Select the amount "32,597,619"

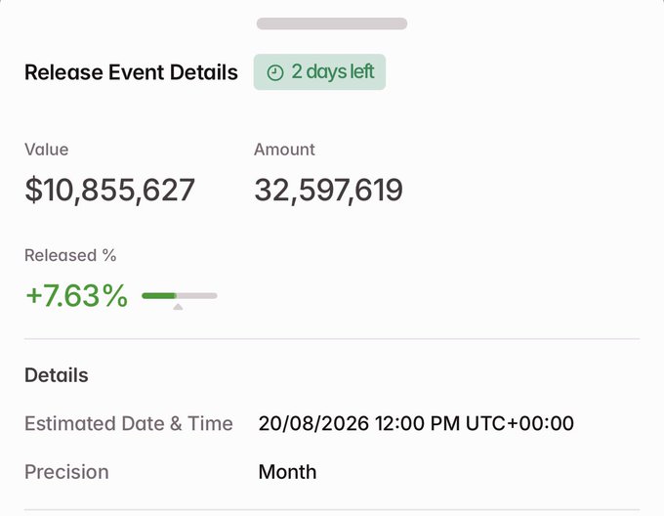pyautogui.click(x=329, y=190)
